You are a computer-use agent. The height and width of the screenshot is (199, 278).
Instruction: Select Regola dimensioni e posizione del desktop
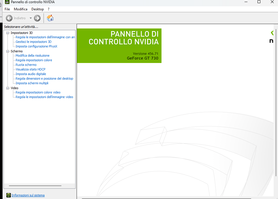click(x=44, y=79)
